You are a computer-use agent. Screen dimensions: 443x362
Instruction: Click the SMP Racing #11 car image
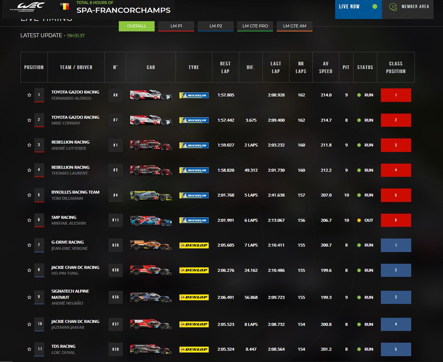point(151,221)
